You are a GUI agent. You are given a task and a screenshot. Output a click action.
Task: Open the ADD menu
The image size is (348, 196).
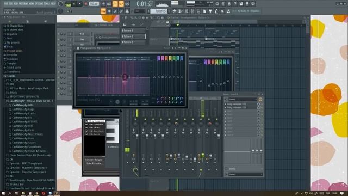tap(16, 4)
